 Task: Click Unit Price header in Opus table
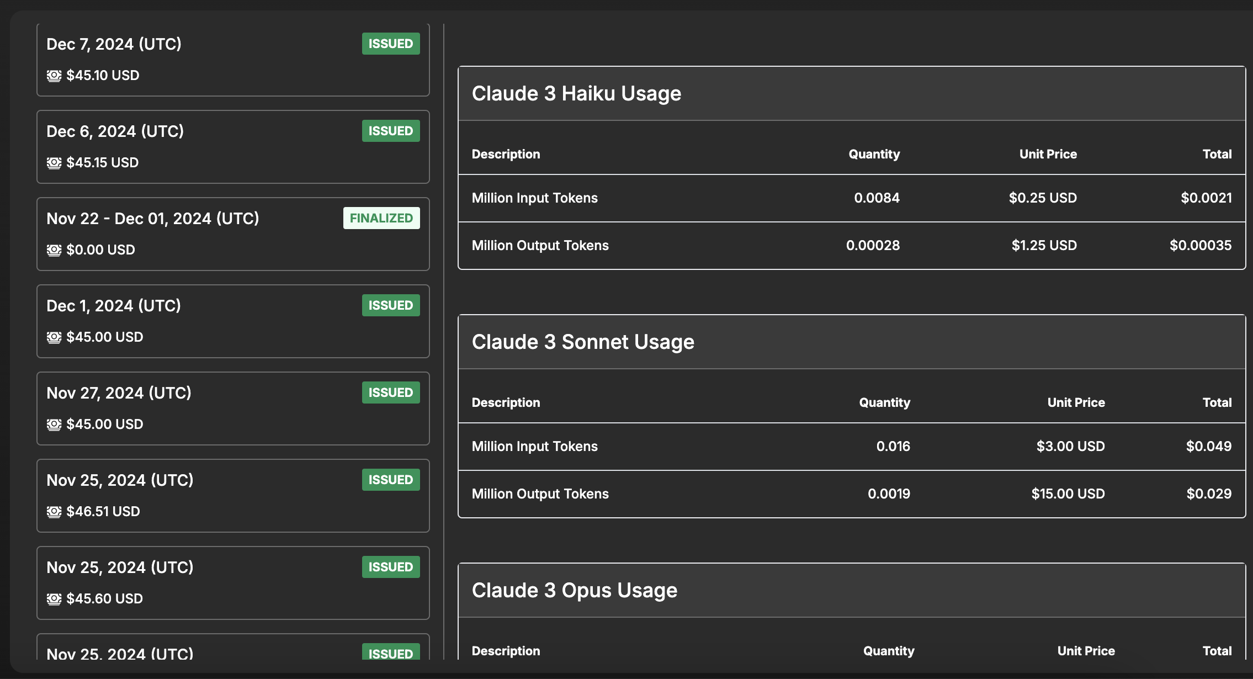click(1086, 651)
